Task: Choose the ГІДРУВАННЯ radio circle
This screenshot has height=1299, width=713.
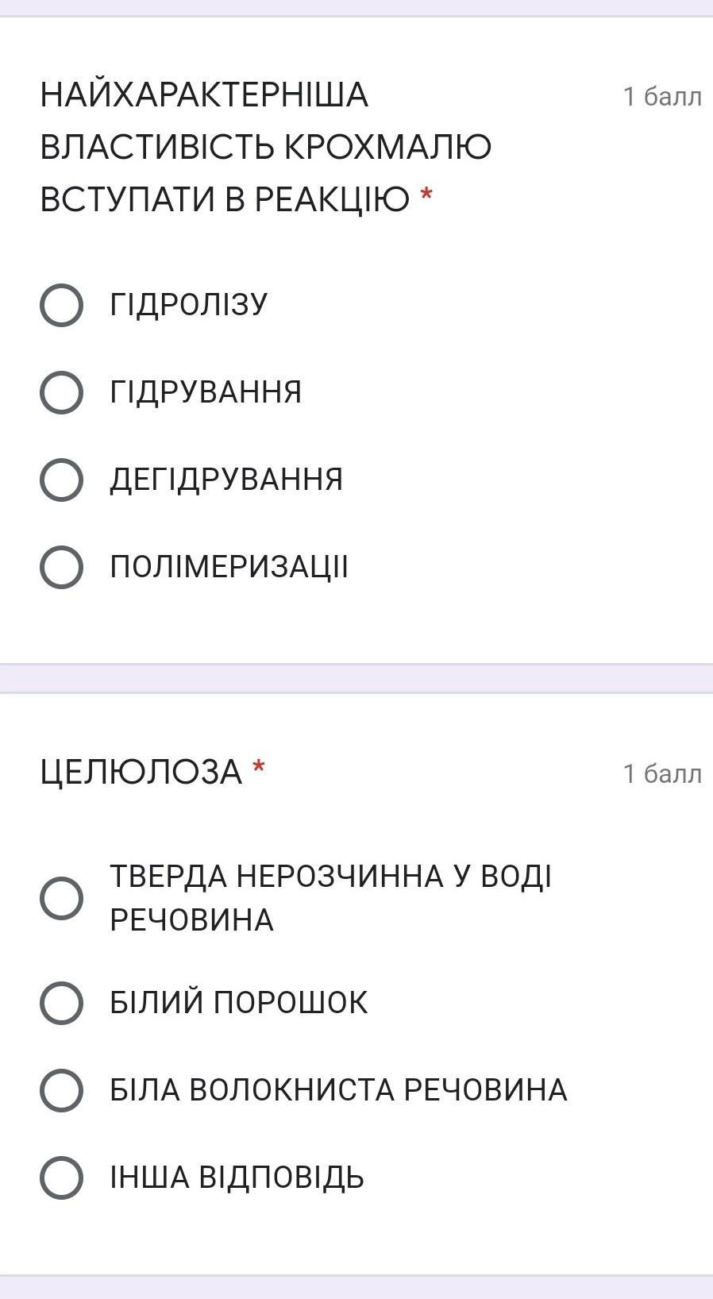Action: point(61,392)
